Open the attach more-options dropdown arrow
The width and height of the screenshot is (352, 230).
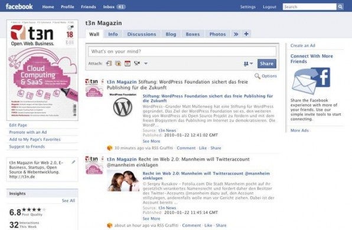(x=146, y=64)
